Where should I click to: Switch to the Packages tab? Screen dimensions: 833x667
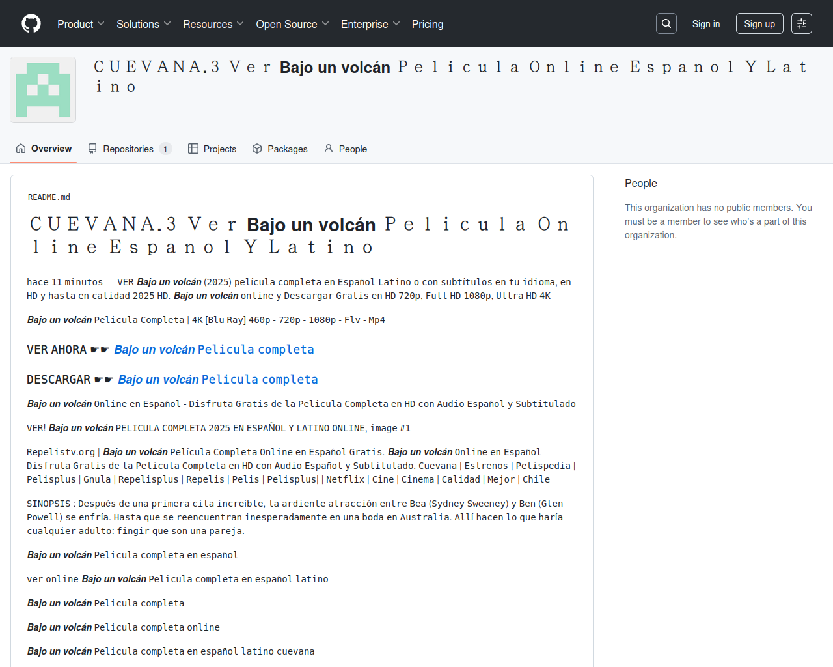[x=280, y=149]
